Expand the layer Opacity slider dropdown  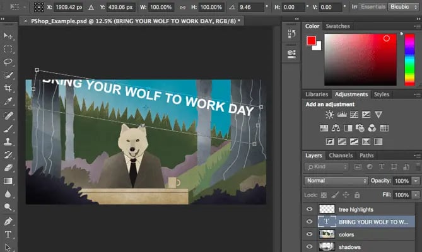(416, 181)
